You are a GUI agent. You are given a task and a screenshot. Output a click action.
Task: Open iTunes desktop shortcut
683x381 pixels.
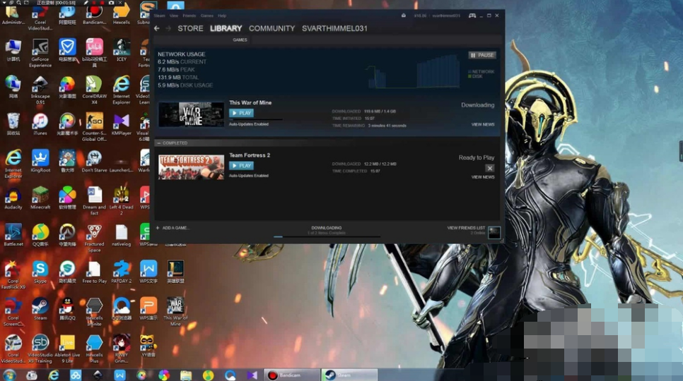point(40,124)
